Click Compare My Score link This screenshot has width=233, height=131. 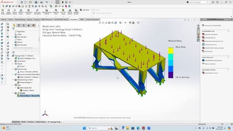[x=210, y=45]
